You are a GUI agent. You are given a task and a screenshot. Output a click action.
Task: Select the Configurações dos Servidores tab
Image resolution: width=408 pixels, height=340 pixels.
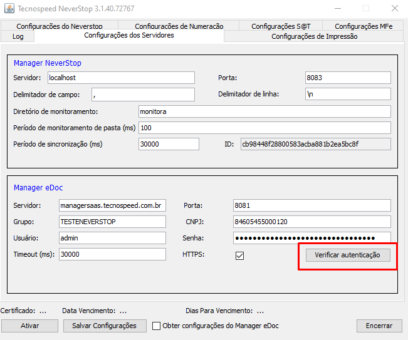click(x=129, y=35)
